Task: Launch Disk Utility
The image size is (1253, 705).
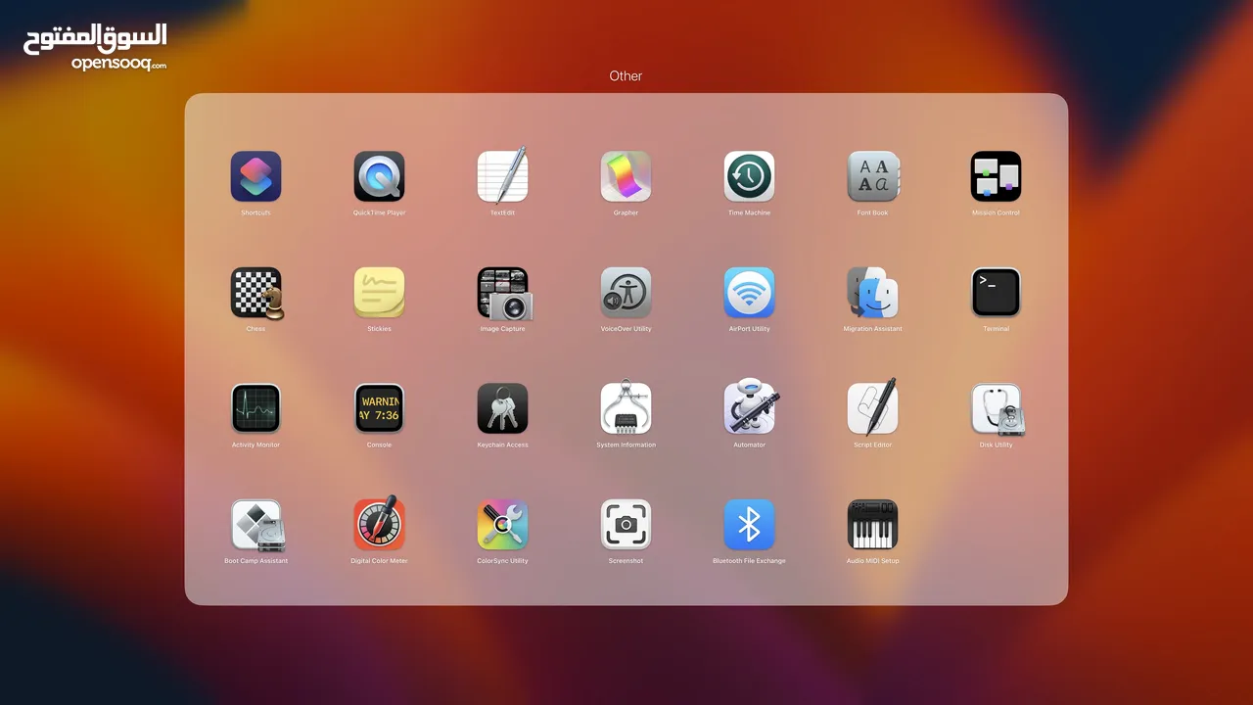Action: (998, 409)
